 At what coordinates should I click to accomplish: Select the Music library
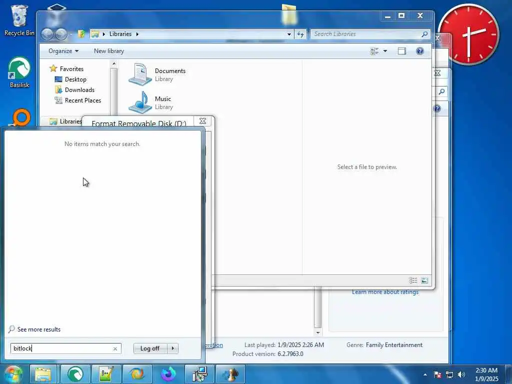[x=151, y=102]
